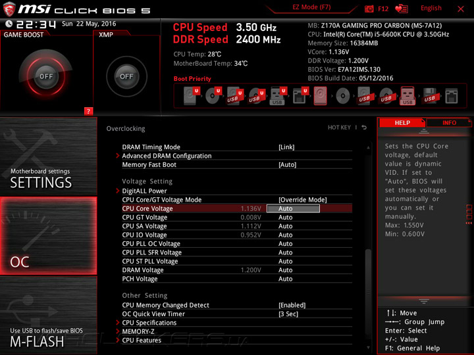Viewport: 474px width, 355px height.
Task: Open OC Quick View Timer [3 Sec] option
Action: tap(288, 314)
